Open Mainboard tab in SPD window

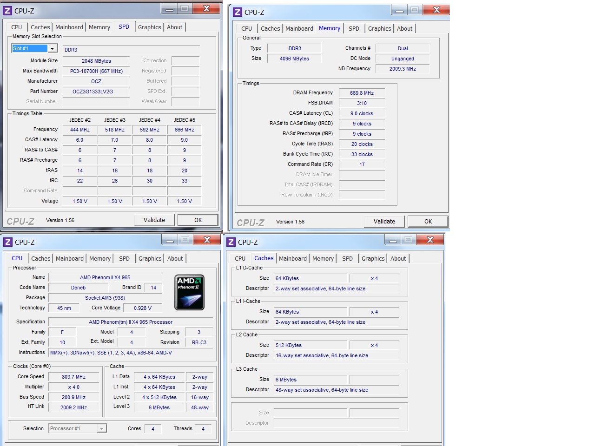pyautogui.click(x=69, y=27)
